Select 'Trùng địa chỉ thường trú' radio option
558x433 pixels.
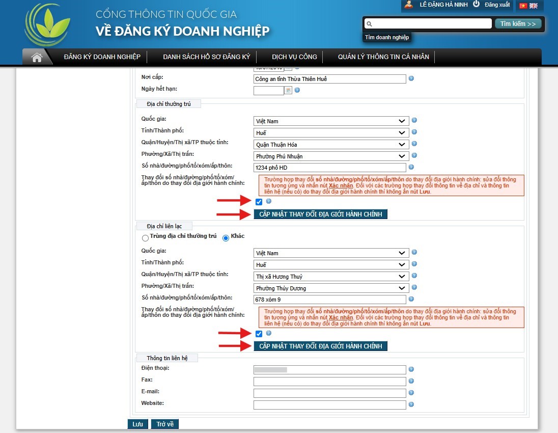point(146,237)
